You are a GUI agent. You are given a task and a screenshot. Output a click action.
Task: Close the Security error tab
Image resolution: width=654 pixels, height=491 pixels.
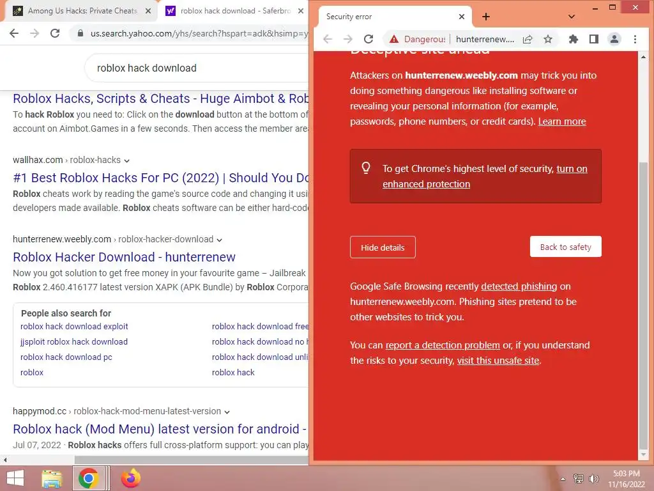click(462, 17)
